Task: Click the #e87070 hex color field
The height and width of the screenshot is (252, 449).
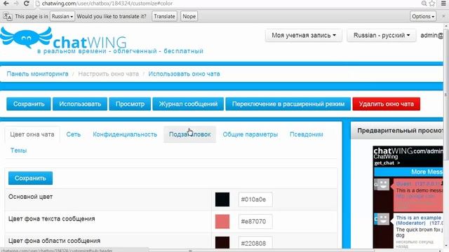Action: click(x=255, y=221)
